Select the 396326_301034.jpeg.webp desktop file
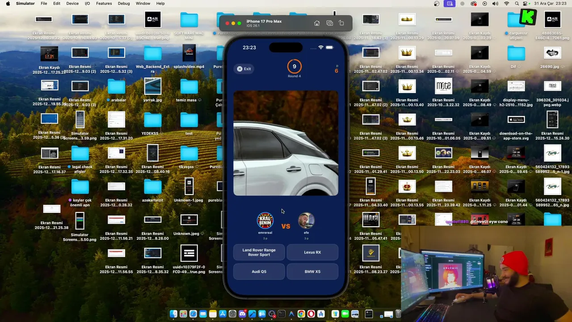 [552, 87]
